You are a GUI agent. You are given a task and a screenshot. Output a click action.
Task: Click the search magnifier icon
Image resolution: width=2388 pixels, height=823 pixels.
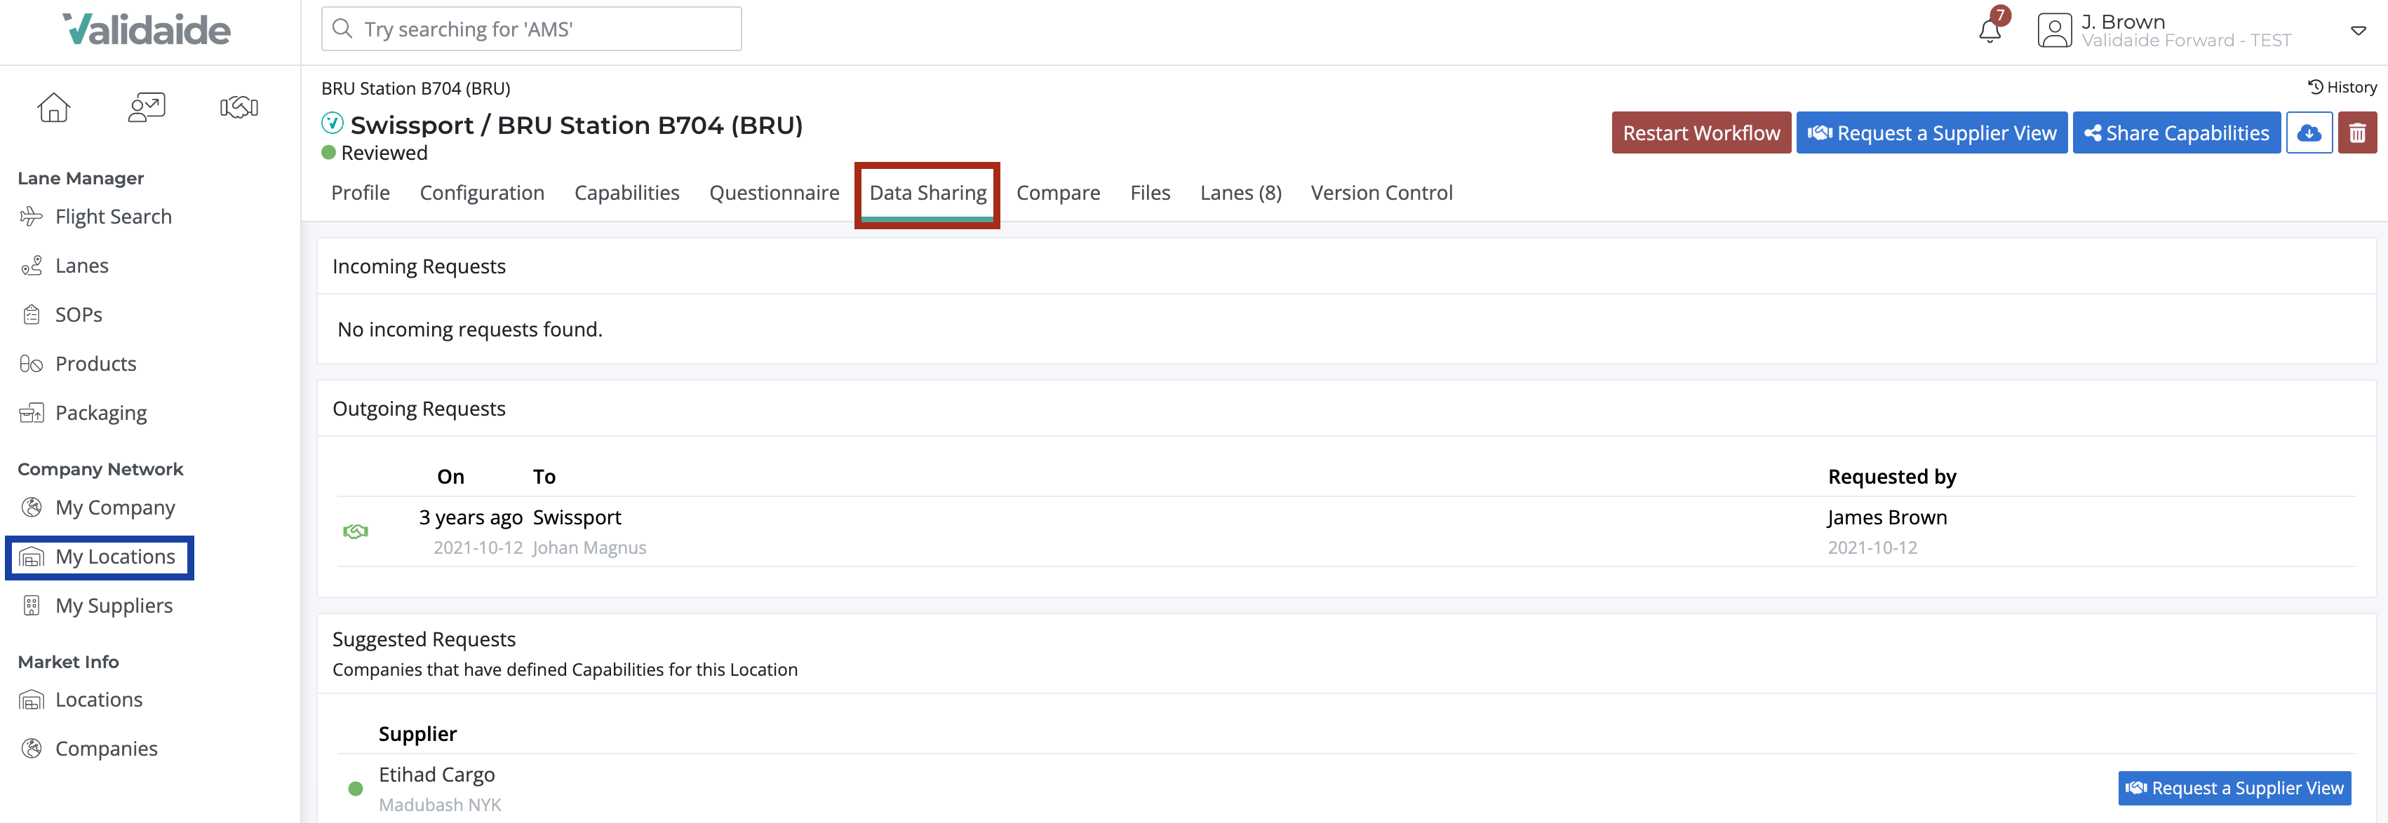(x=343, y=29)
